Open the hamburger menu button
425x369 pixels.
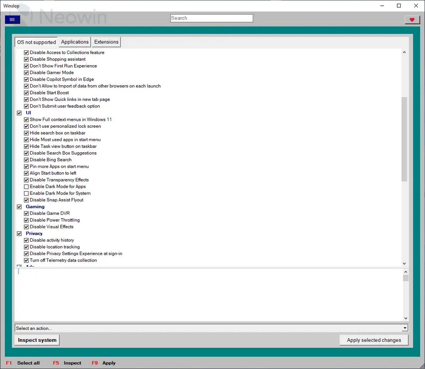(12, 20)
